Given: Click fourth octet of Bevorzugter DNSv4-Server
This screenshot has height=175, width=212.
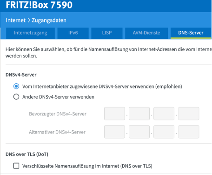Looking at the screenshot, I should coord(189,114).
